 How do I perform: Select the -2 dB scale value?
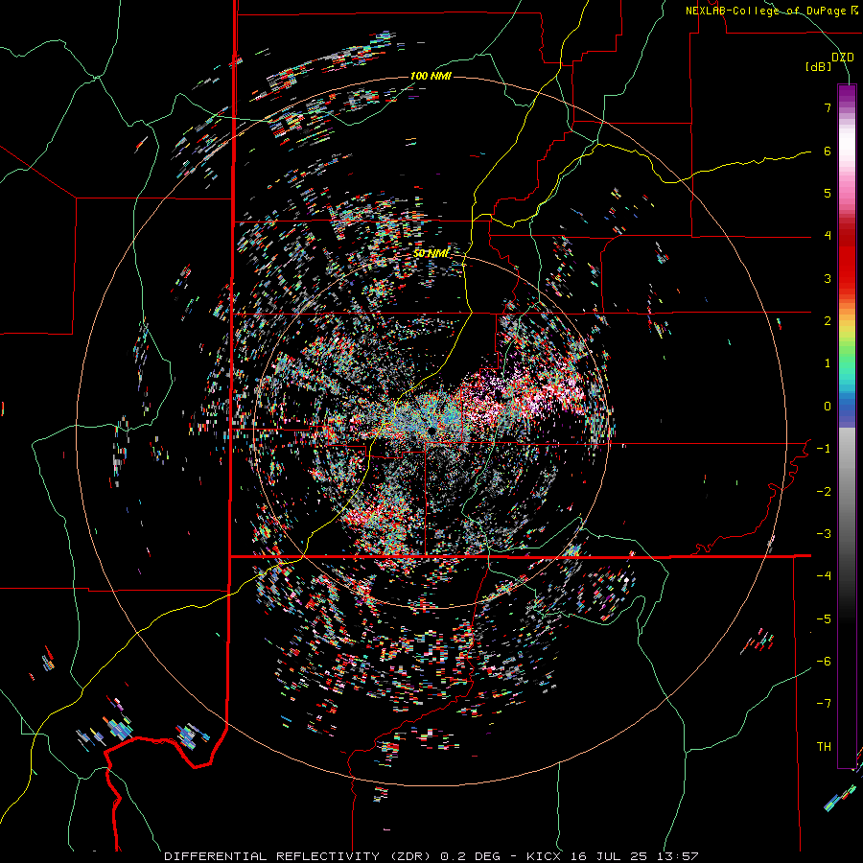[x=824, y=492]
